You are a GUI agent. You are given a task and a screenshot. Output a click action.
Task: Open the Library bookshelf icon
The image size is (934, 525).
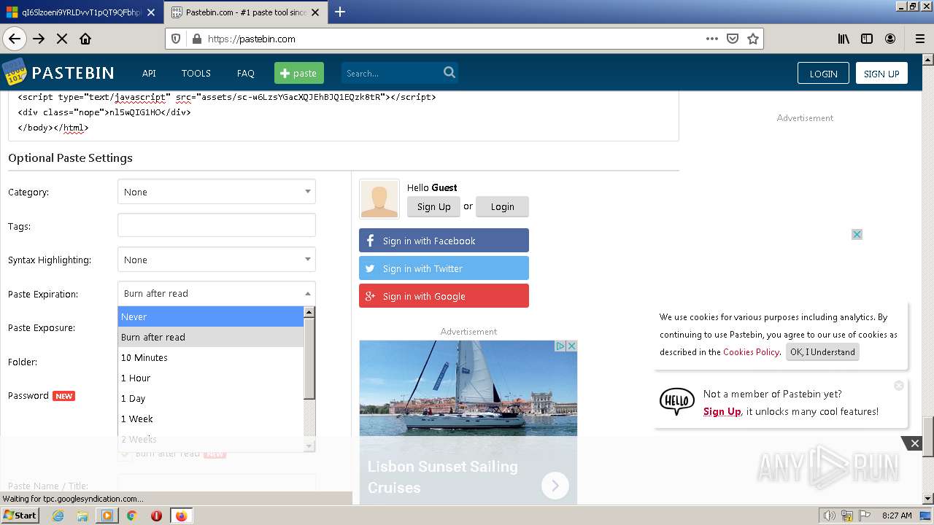(x=844, y=39)
